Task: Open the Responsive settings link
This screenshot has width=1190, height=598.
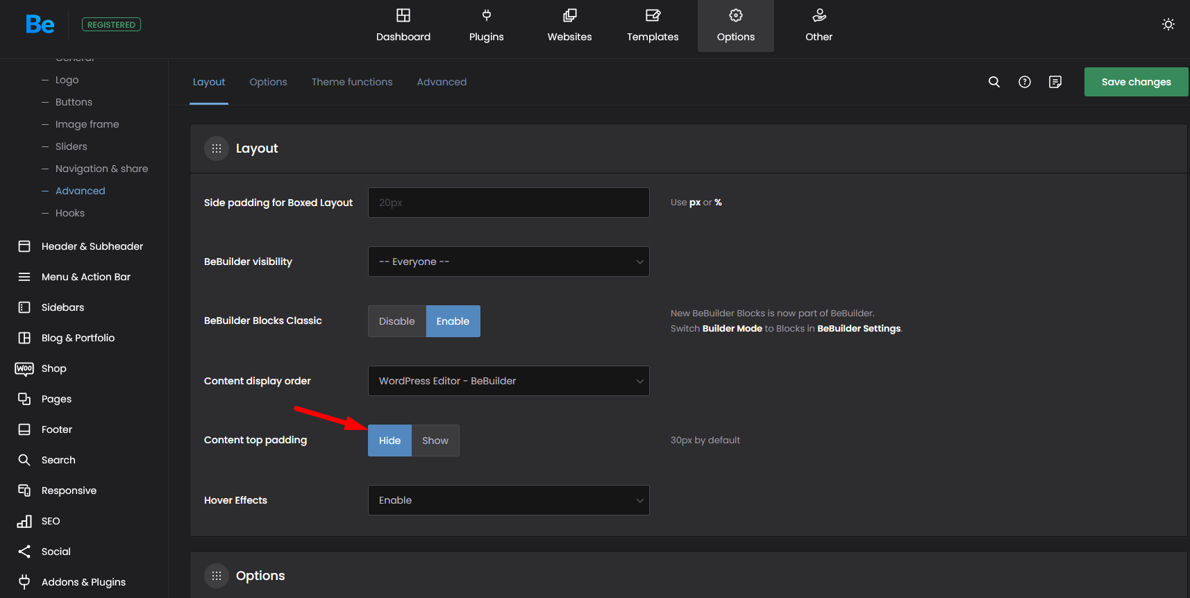Action: (x=69, y=490)
